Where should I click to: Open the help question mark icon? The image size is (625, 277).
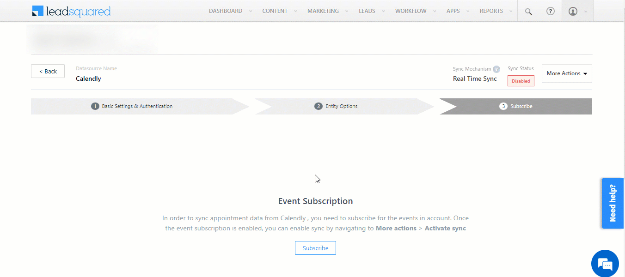point(550,11)
